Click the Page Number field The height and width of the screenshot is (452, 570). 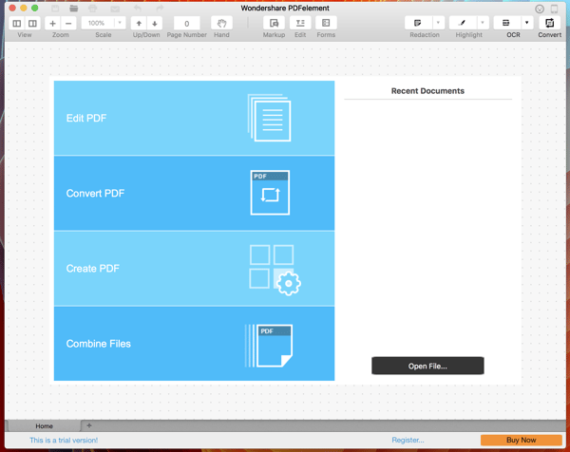pyautogui.click(x=186, y=23)
